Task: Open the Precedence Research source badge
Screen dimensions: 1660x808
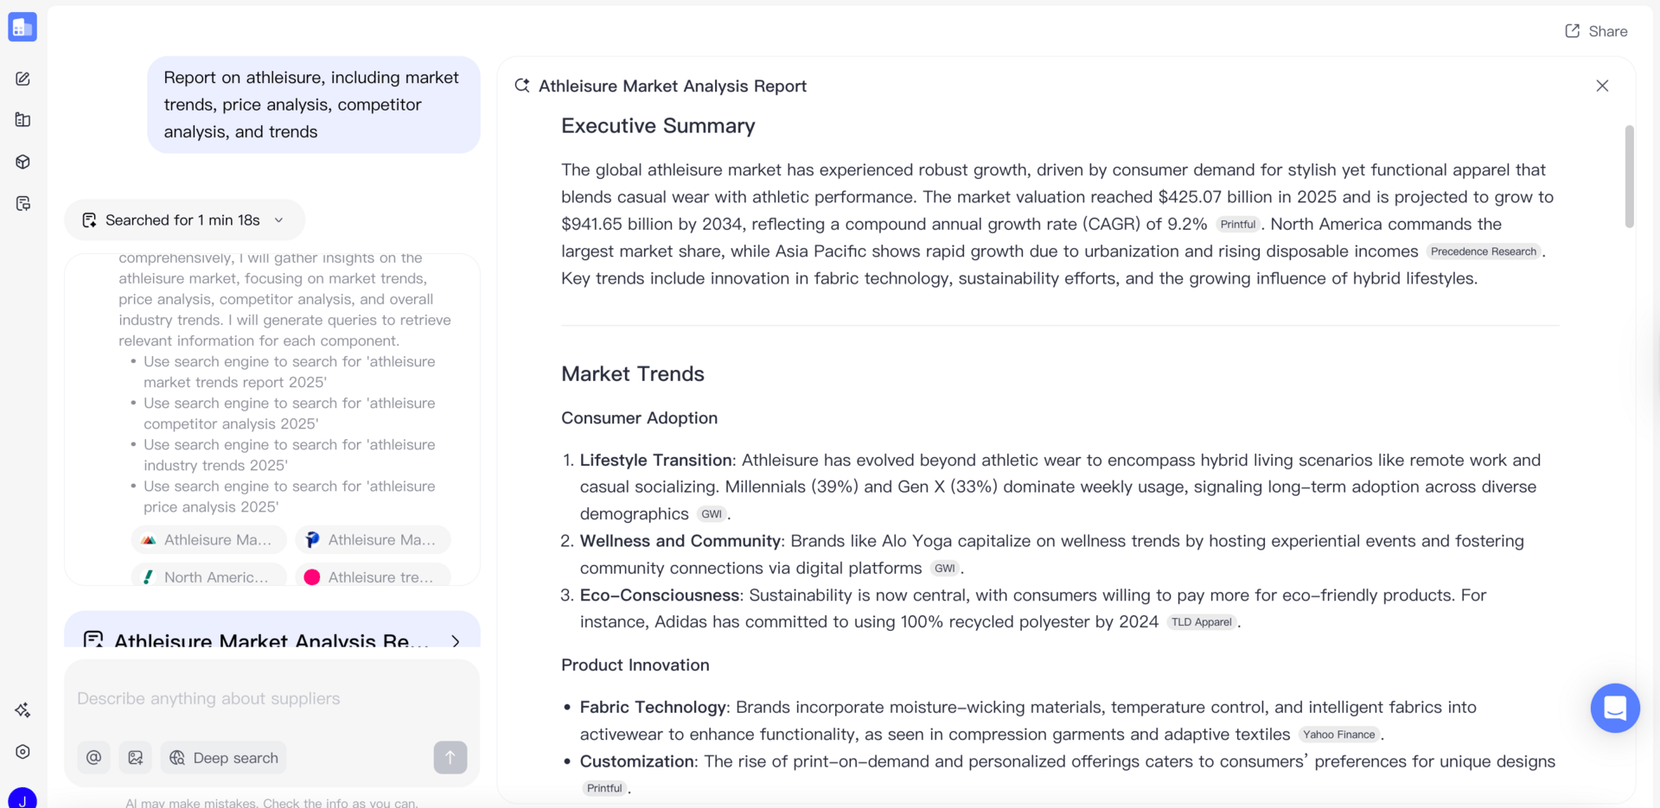Action: tap(1484, 251)
